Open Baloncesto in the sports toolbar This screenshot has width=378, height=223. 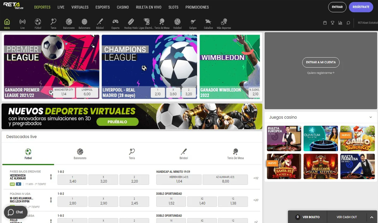(x=69, y=24)
